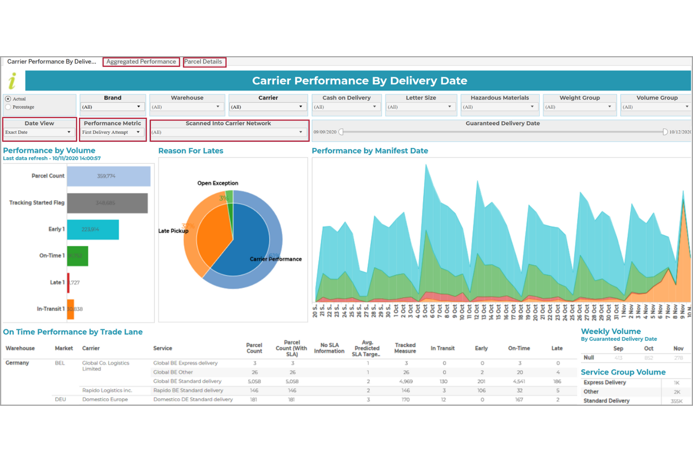Click Standard Delivery in Service Group Volume

click(606, 401)
